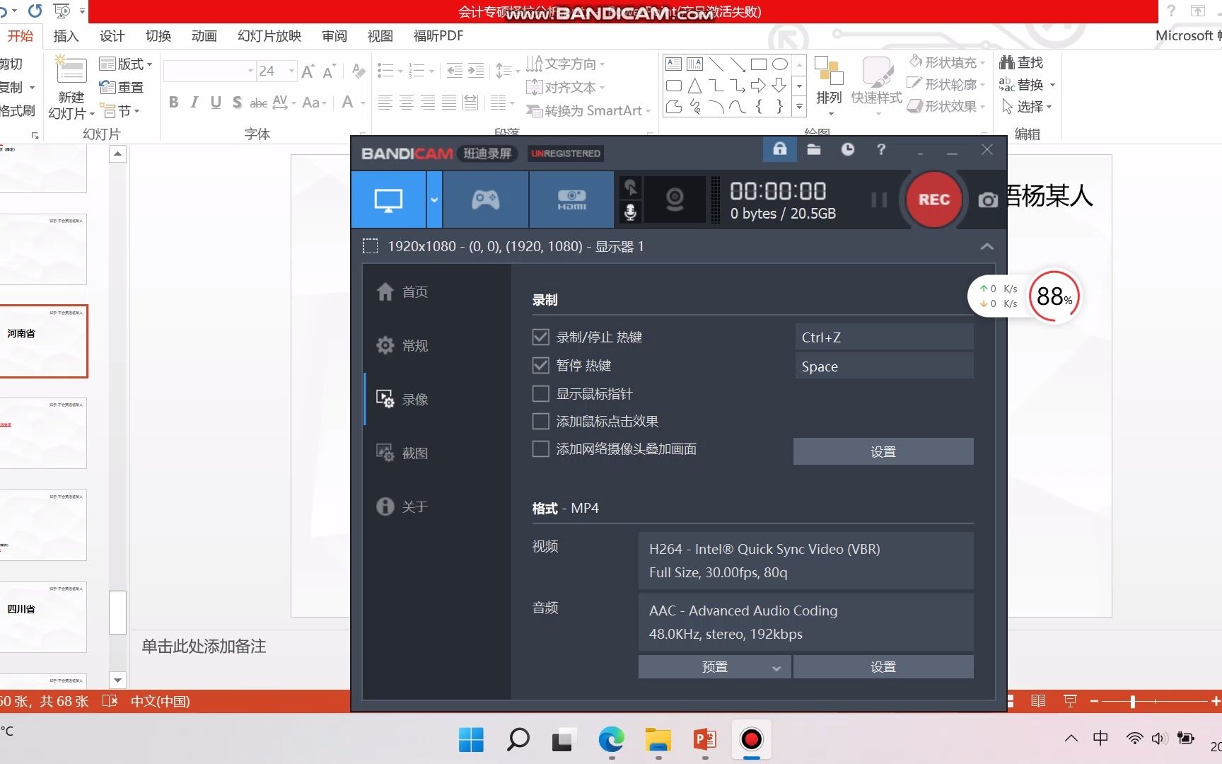Click 设置 button beside webcam overlay option

pyautogui.click(x=883, y=451)
